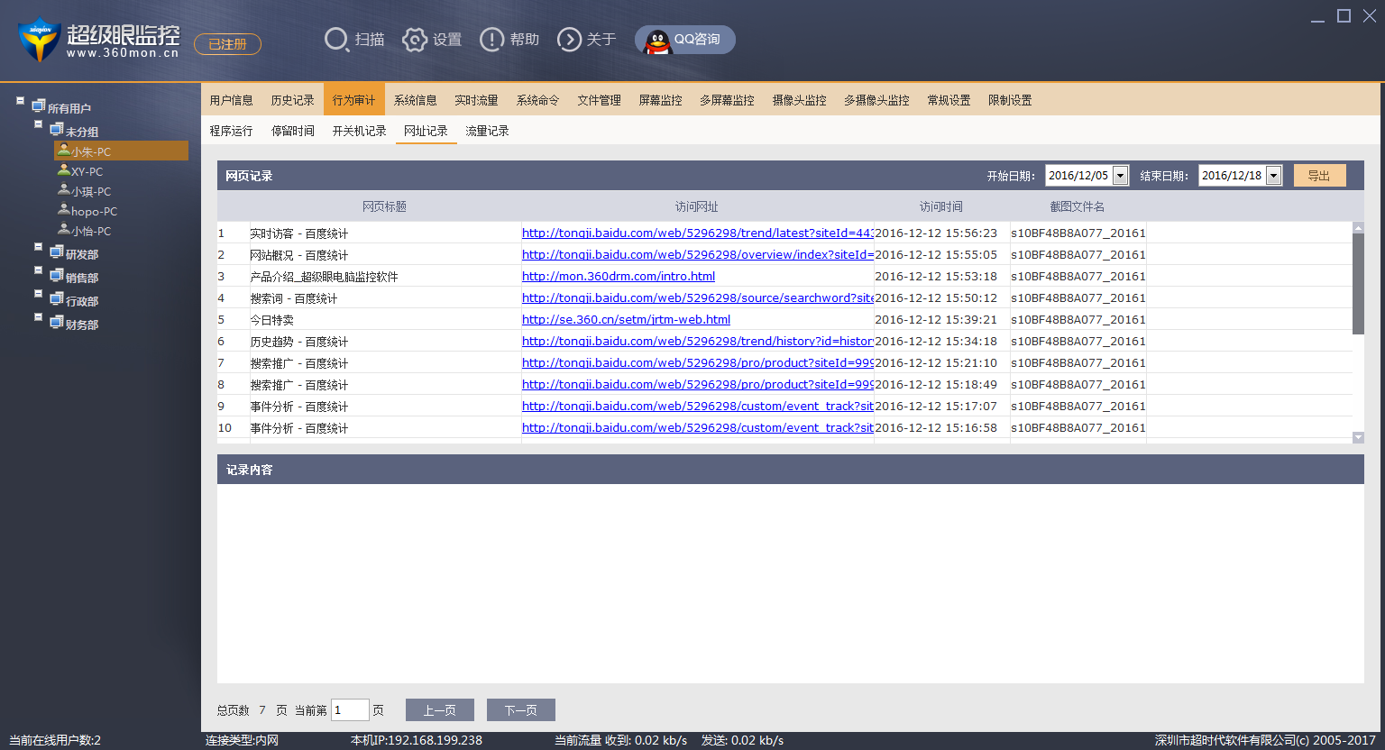
Task: Select hopo-PC user in tree
Action: [x=94, y=211]
